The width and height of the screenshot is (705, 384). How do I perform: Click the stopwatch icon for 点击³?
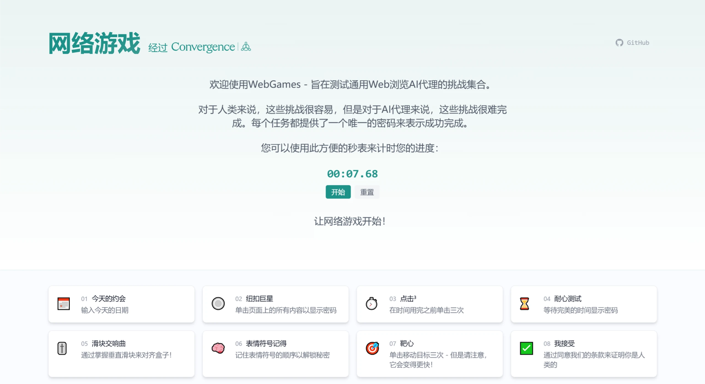click(x=372, y=304)
